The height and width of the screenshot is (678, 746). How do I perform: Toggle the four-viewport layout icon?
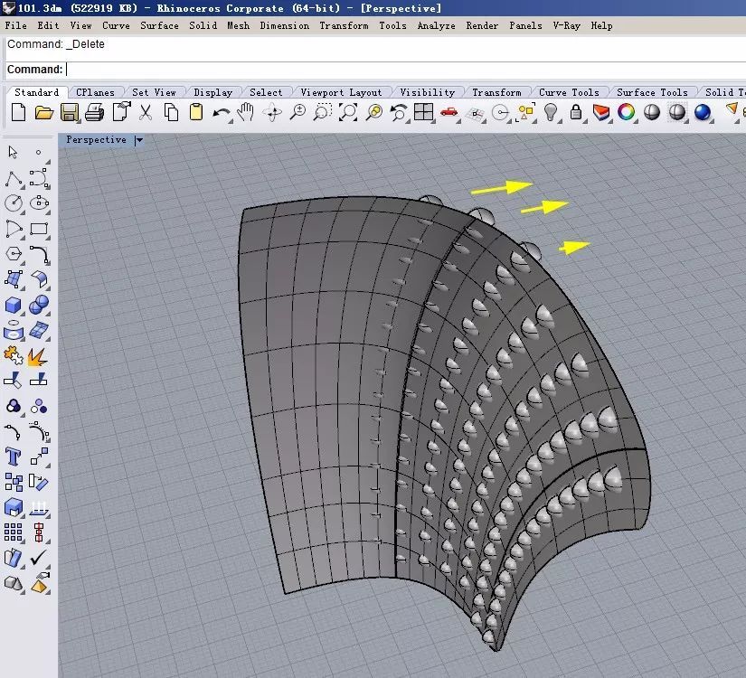(x=423, y=112)
